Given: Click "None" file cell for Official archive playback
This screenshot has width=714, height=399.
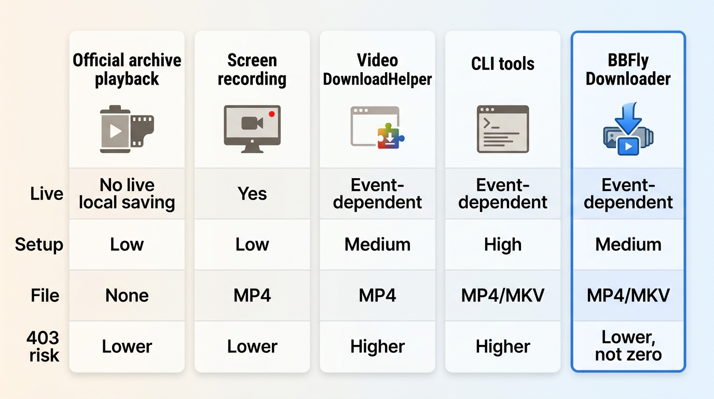Looking at the screenshot, I should point(127,296).
